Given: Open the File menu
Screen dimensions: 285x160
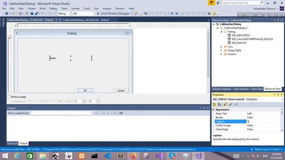Looking at the screenshot, I should (4, 8).
